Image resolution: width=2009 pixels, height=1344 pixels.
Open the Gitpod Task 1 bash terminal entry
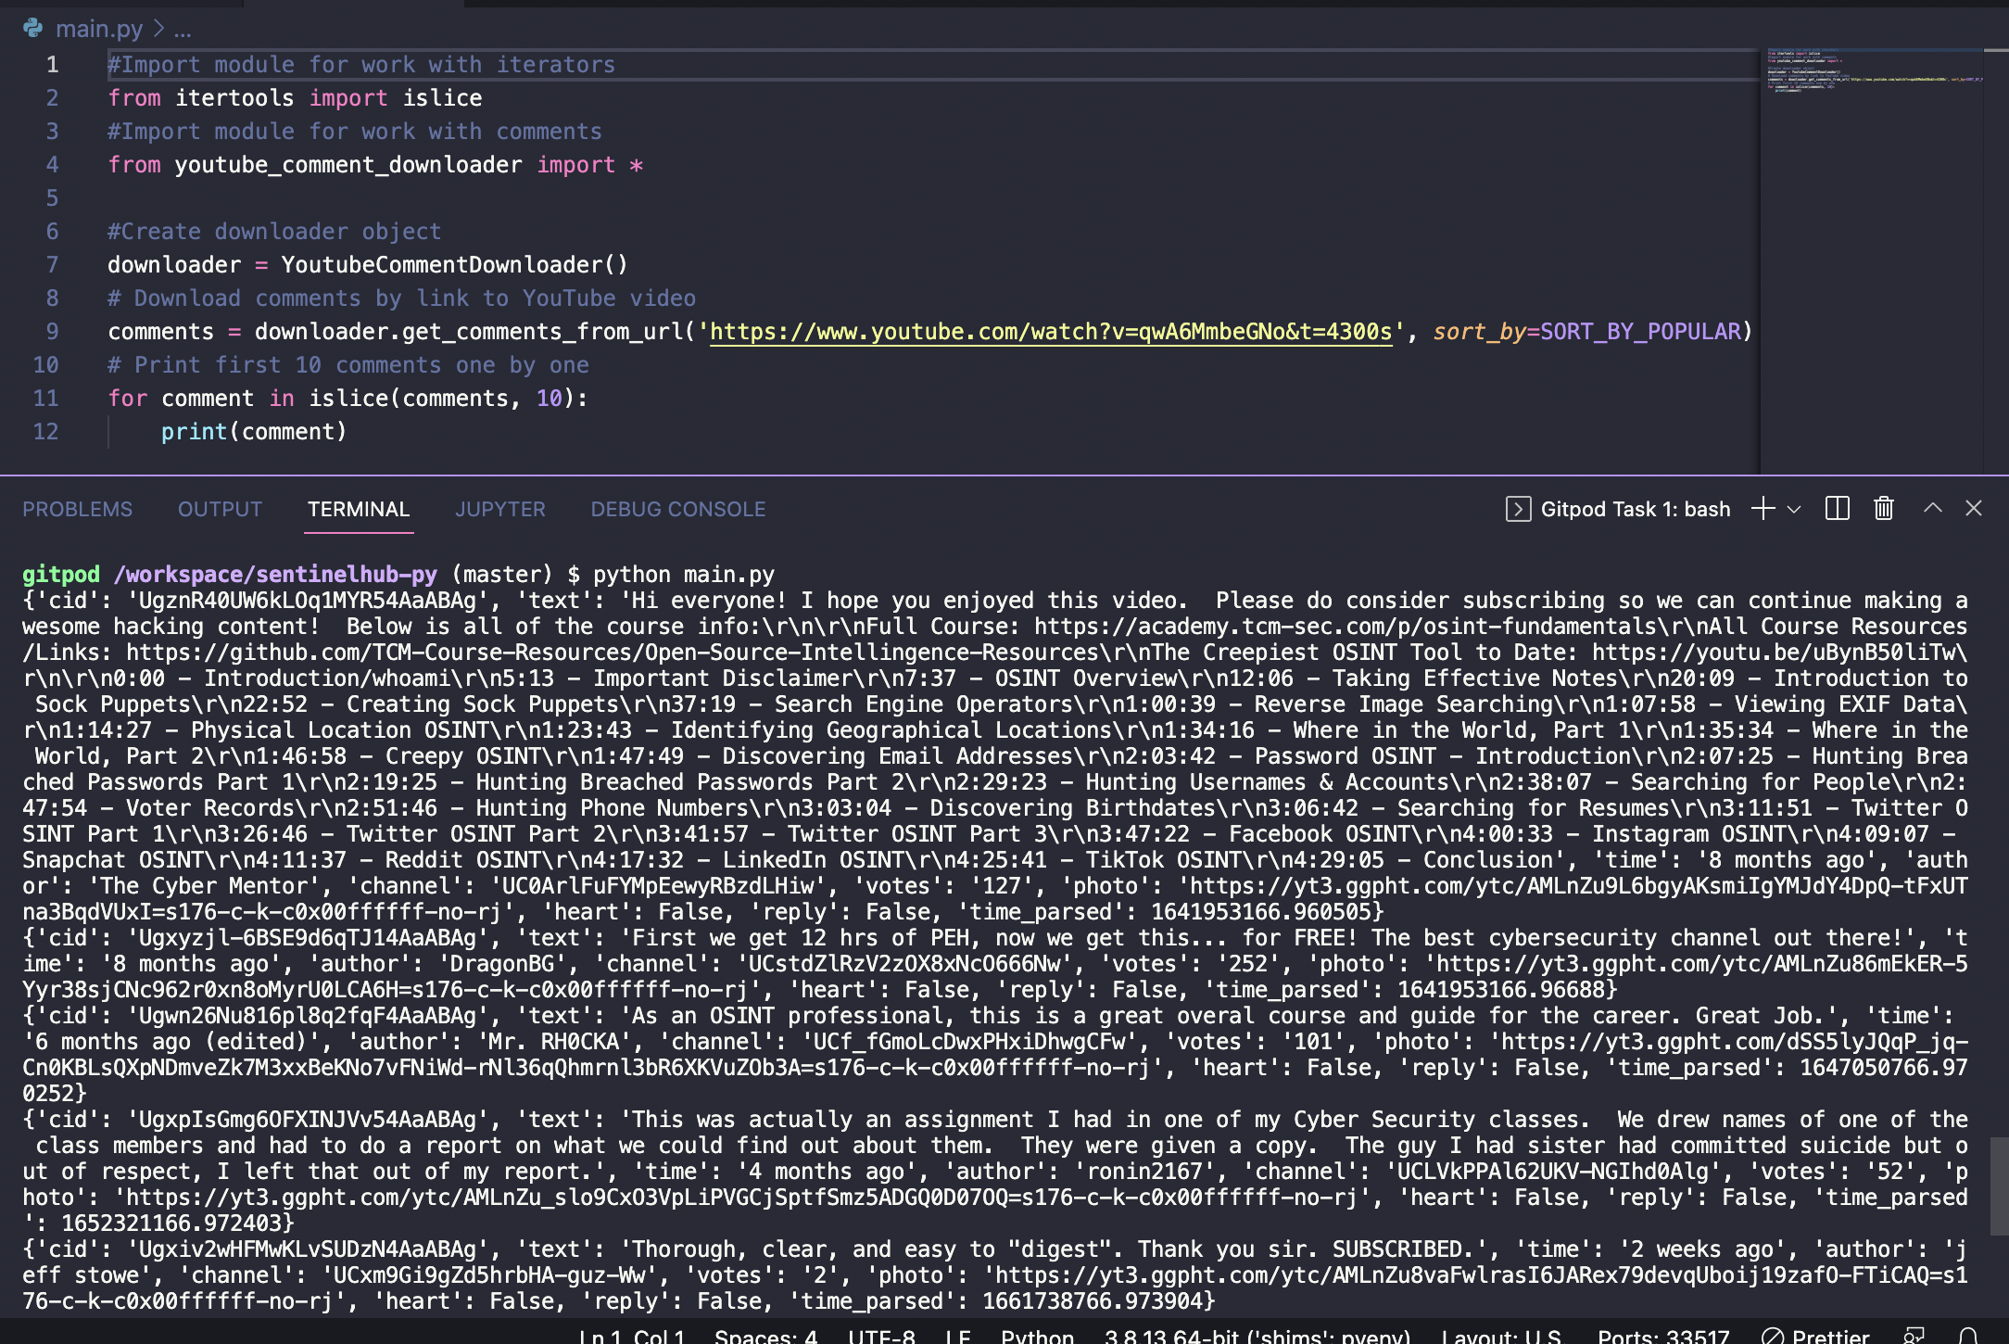click(x=1618, y=509)
